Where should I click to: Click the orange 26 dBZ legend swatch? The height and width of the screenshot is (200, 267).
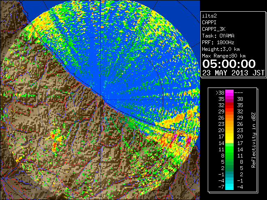(229, 117)
